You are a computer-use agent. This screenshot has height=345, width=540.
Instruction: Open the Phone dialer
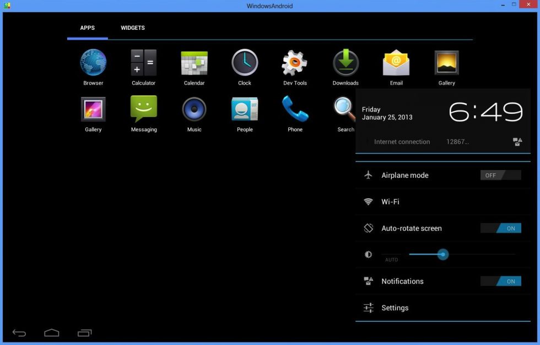[295, 109]
